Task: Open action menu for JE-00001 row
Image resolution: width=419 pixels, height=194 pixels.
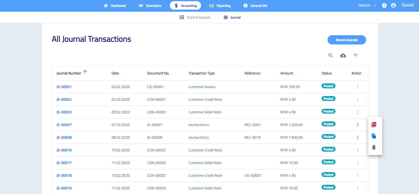Action: (358, 87)
